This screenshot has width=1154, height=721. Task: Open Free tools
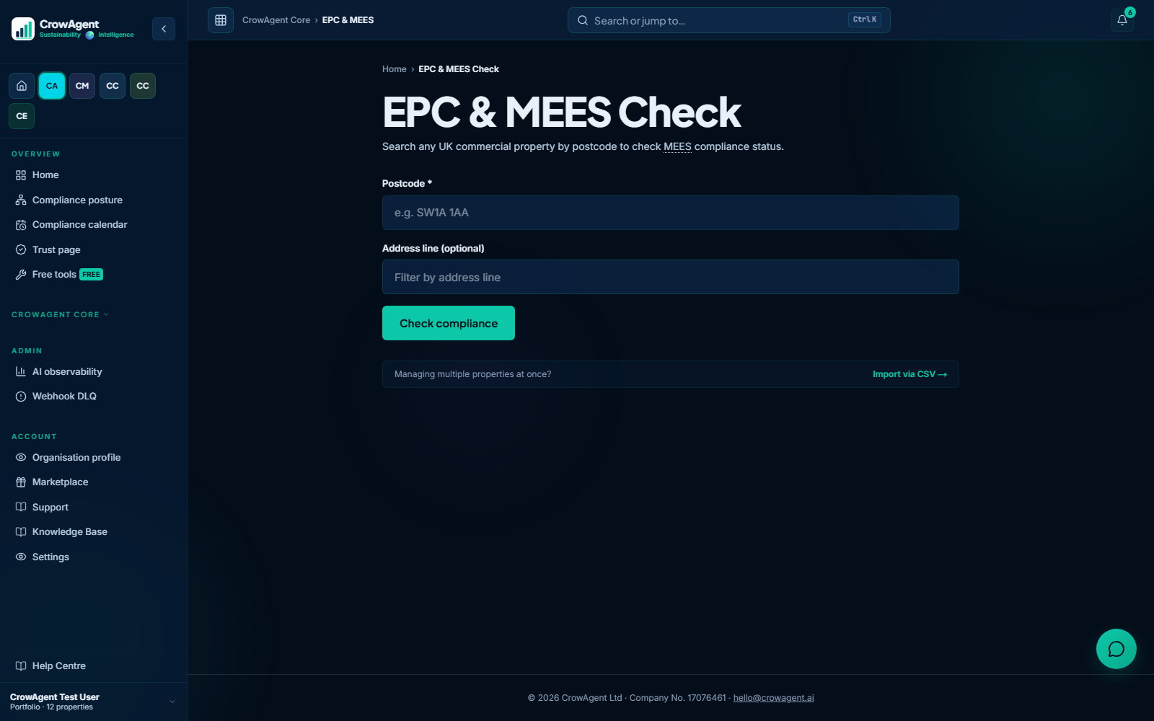(93, 275)
